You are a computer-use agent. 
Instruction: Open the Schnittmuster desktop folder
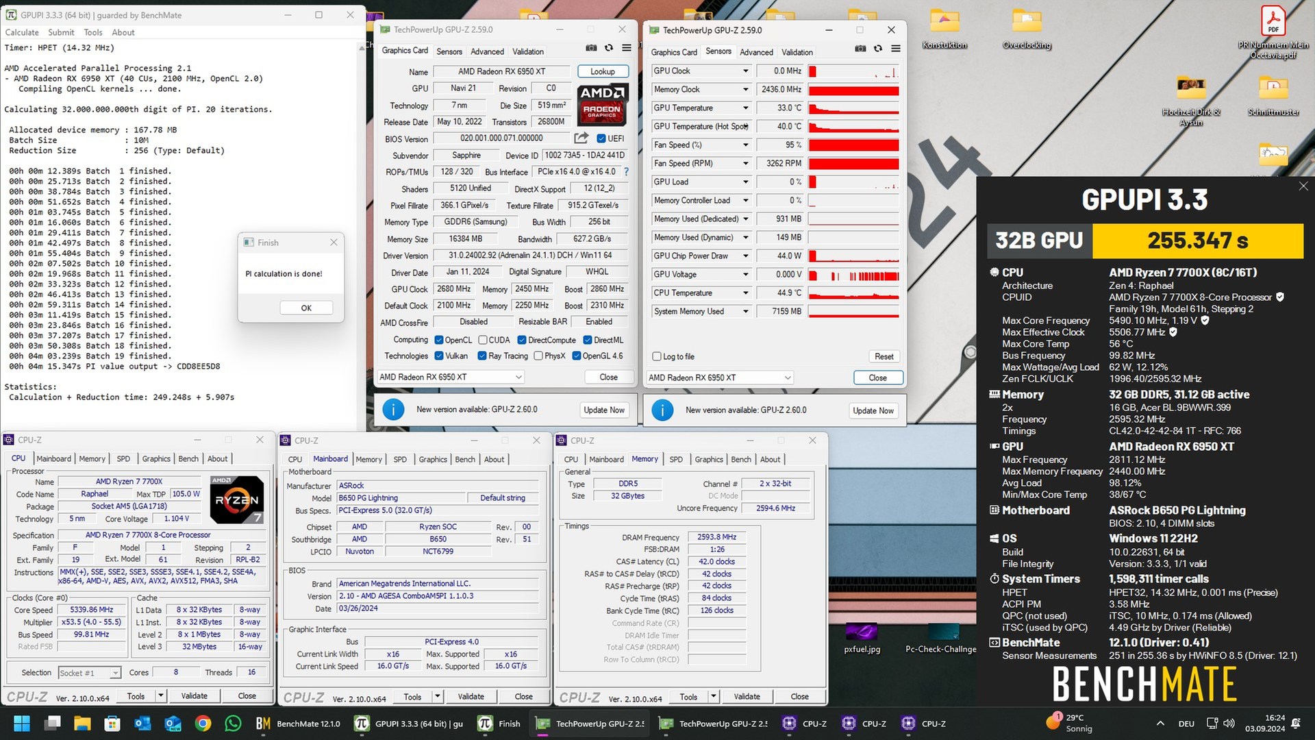(x=1273, y=96)
